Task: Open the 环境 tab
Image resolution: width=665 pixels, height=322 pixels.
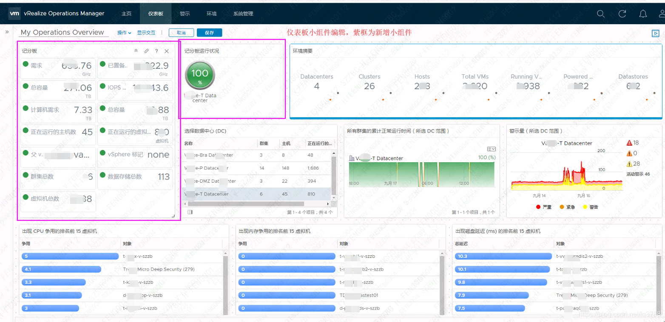Action: (211, 14)
